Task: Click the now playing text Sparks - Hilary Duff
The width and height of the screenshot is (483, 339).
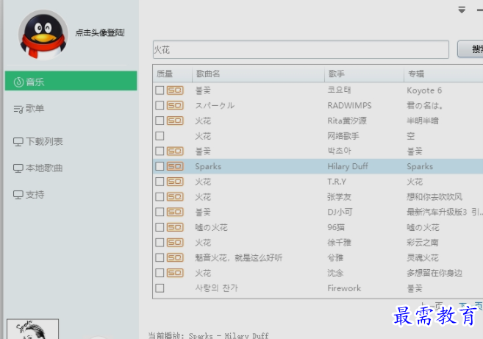Action: pyautogui.click(x=229, y=335)
